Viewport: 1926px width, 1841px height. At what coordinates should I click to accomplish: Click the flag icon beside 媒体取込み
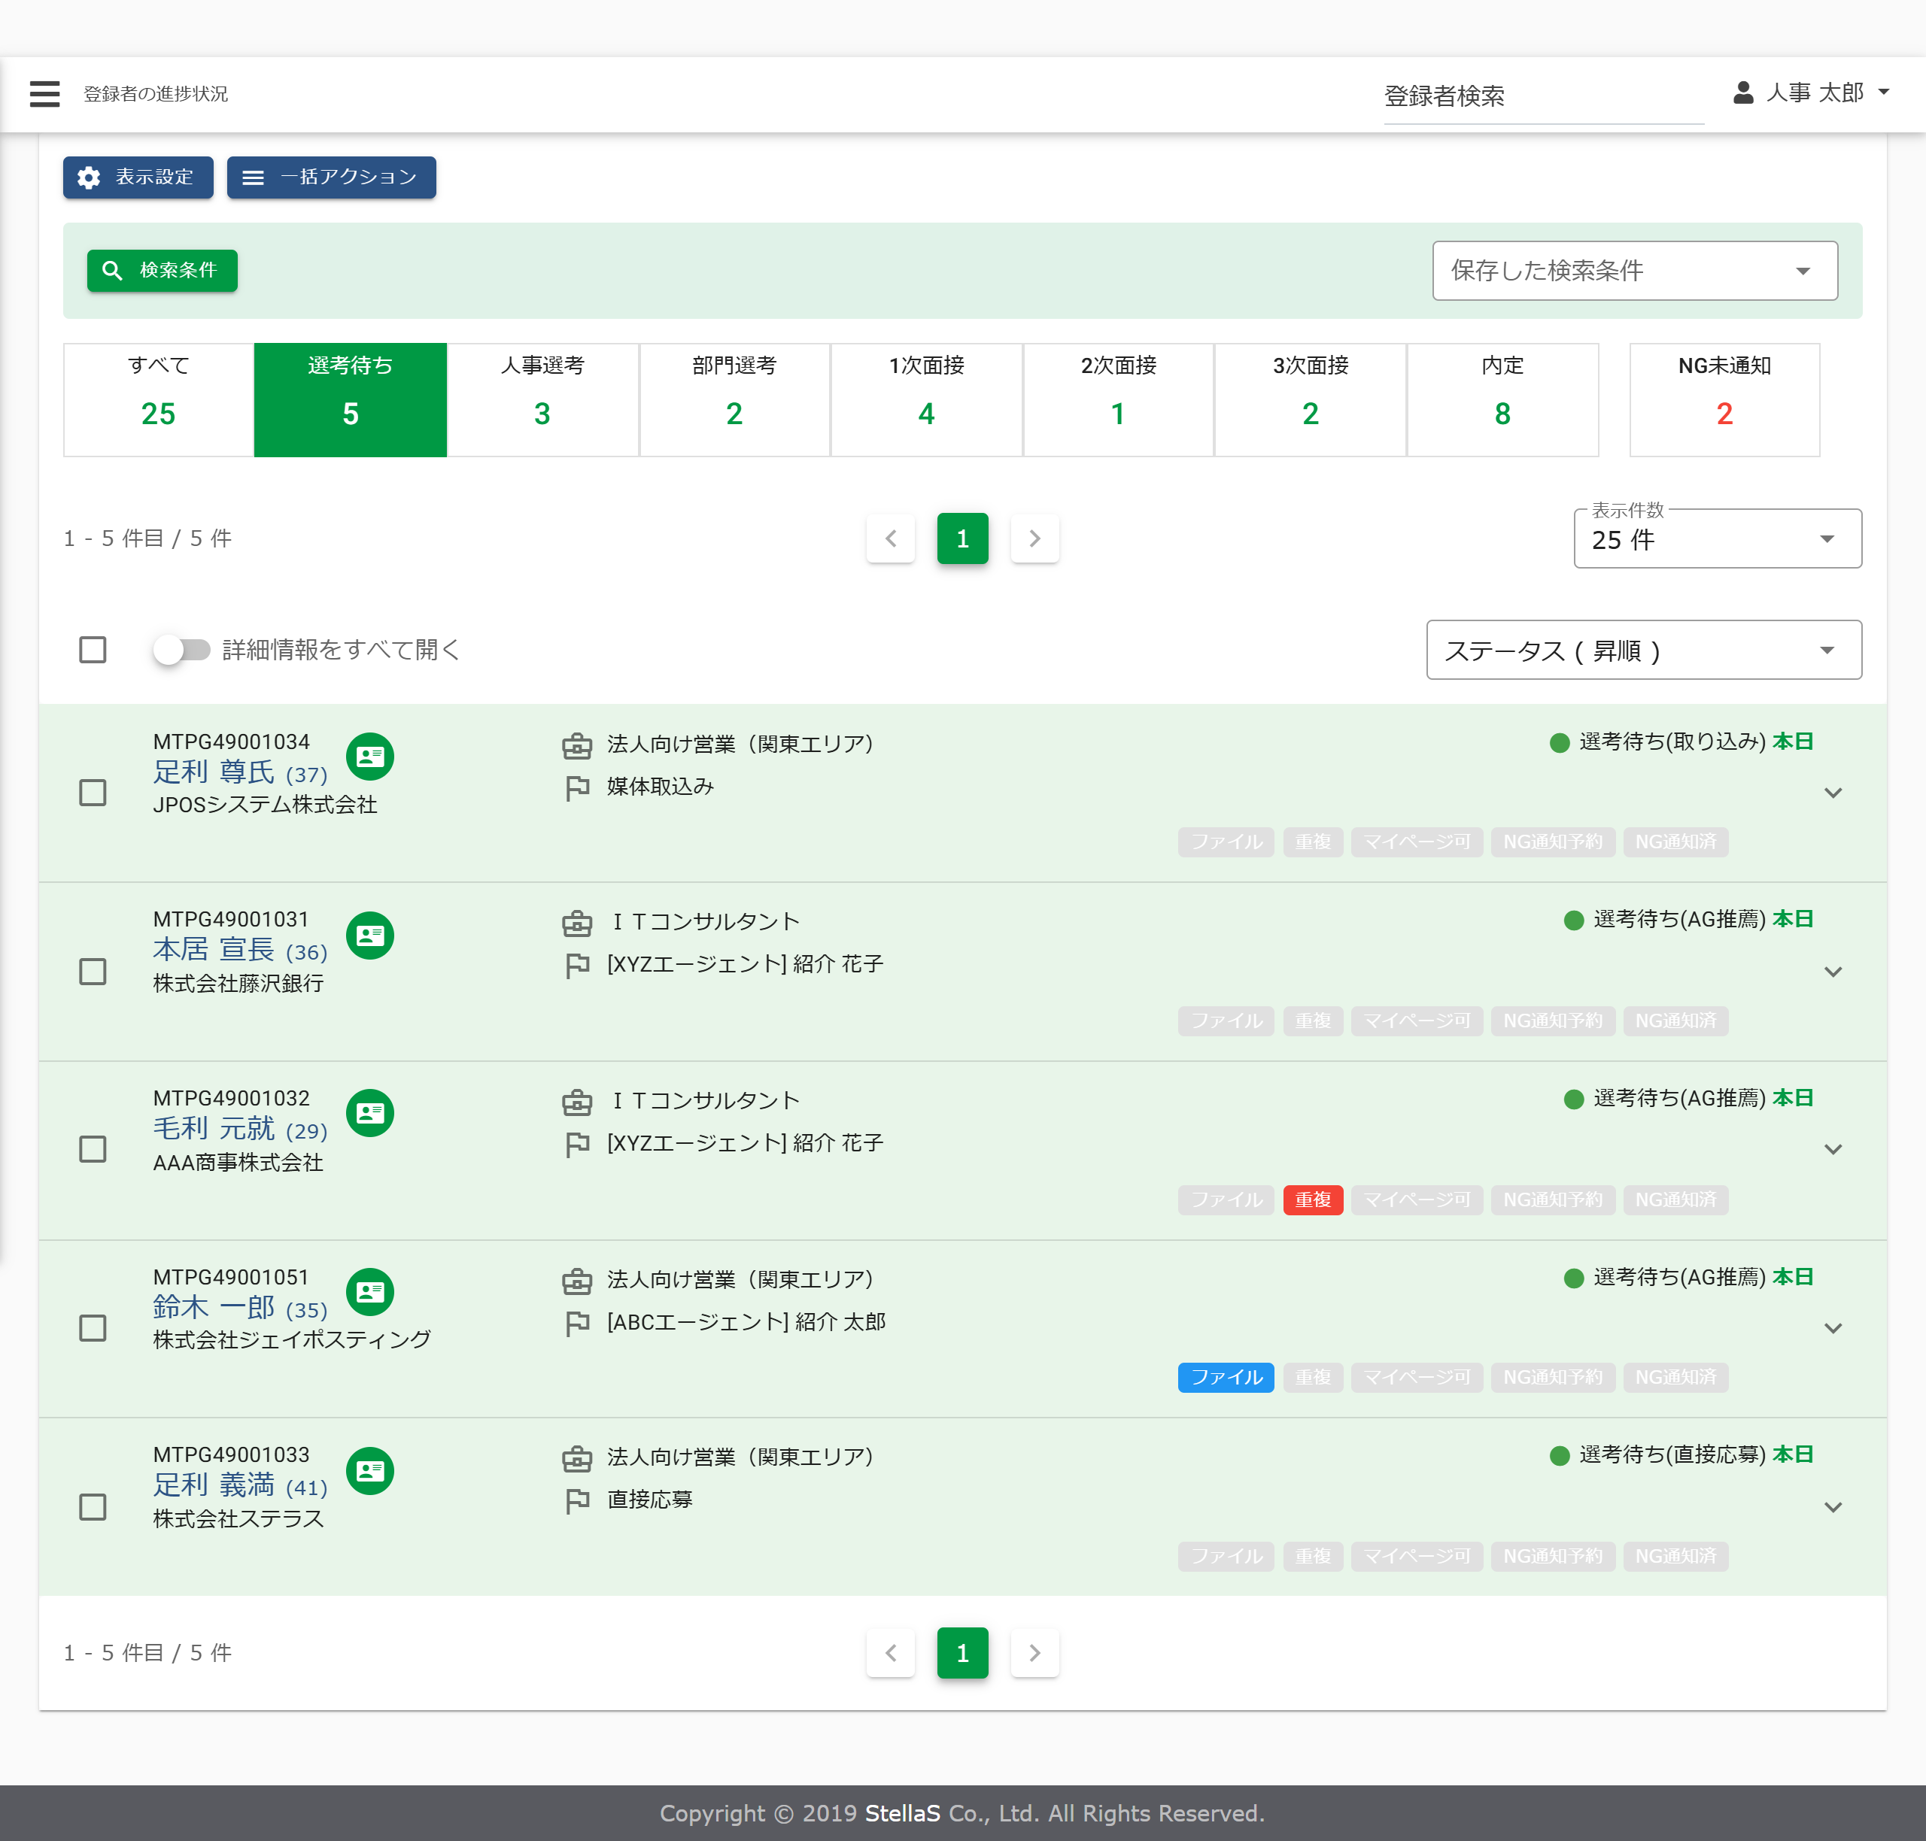(x=577, y=787)
